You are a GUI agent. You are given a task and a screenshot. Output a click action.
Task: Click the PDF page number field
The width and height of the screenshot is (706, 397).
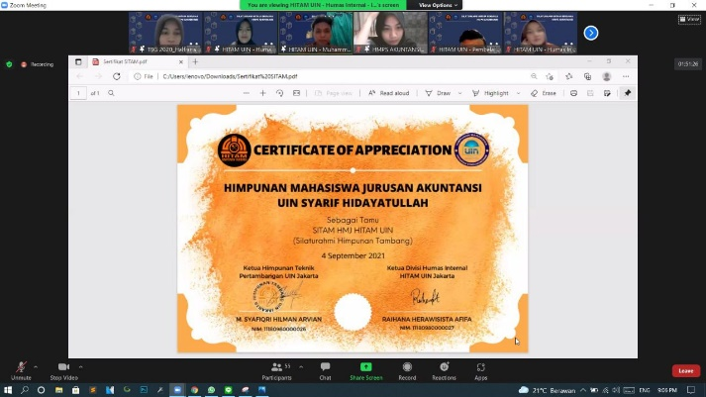[78, 93]
